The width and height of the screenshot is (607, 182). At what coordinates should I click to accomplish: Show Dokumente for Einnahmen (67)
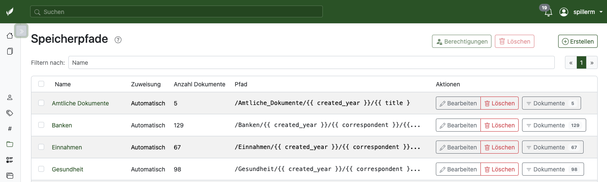(553, 147)
